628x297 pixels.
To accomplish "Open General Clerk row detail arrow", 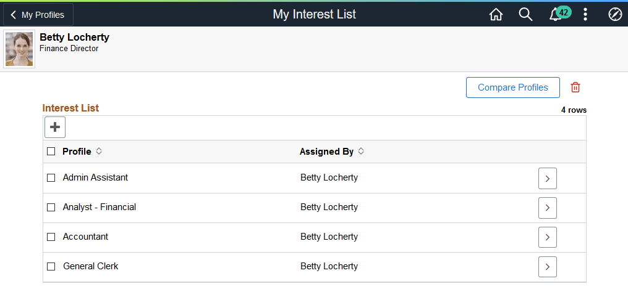I will pyautogui.click(x=547, y=267).
